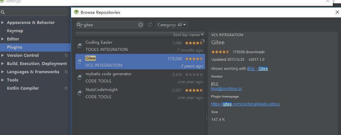Click the Updated 2017/3/25 text
The image size is (341, 135).
(227, 59)
